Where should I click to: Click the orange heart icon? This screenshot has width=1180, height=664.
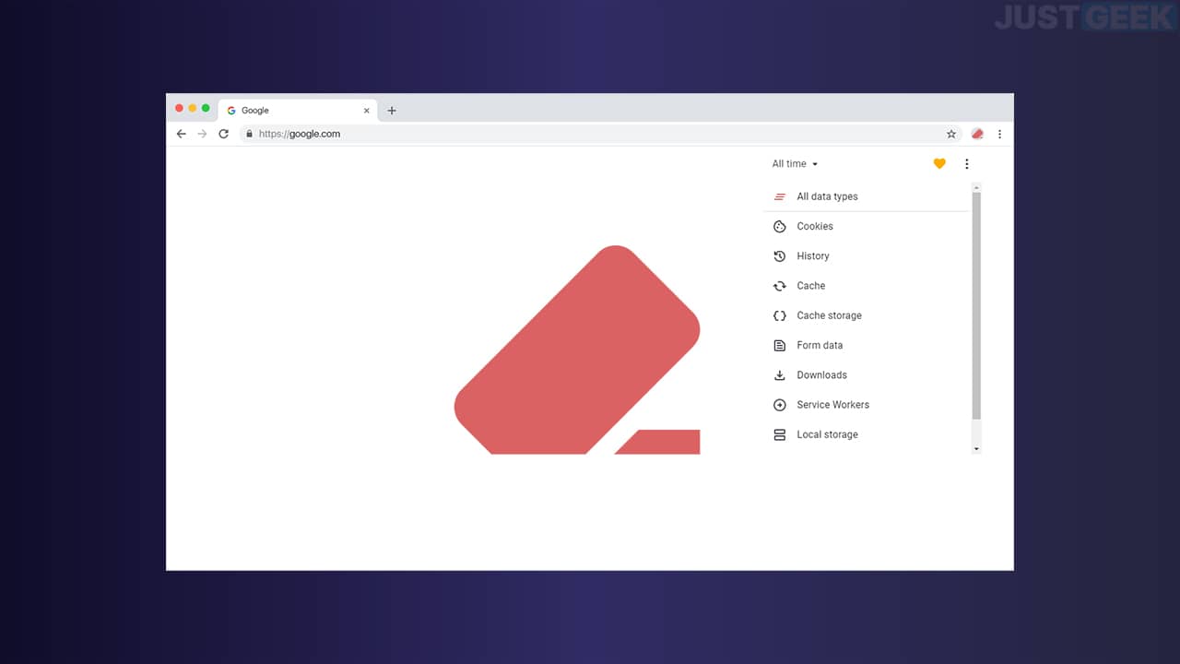tap(939, 164)
